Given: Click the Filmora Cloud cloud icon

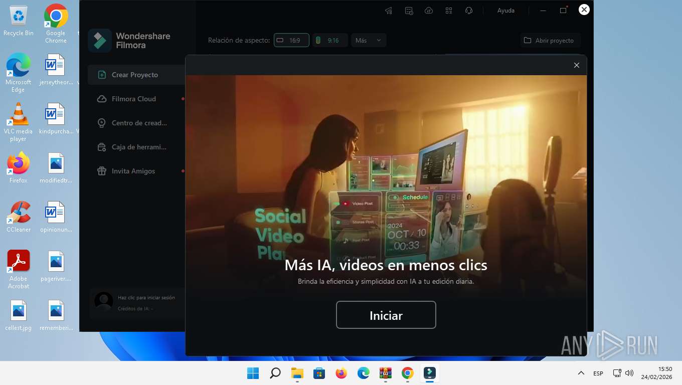Looking at the screenshot, I should (102, 99).
